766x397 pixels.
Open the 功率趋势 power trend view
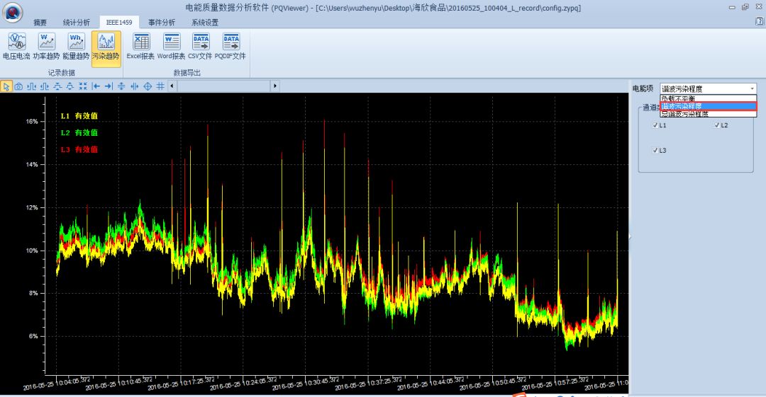coord(46,47)
